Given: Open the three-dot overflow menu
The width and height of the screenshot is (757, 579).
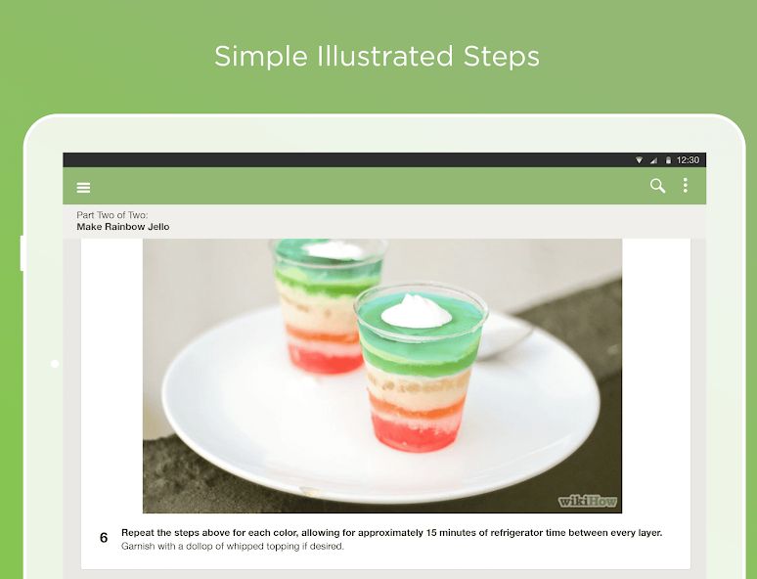Looking at the screenshot, I should pyautogui.click(x=685, y=186).
